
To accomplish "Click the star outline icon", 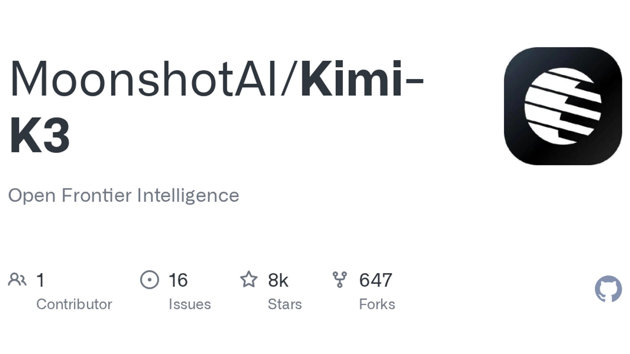I will [x=249, y=279].
